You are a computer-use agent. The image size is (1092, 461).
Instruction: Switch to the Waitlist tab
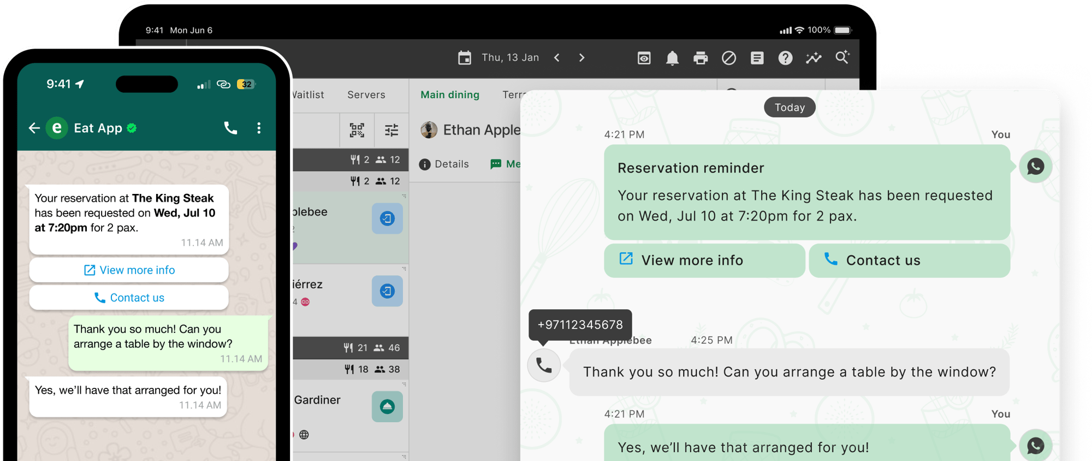[308, 94]
